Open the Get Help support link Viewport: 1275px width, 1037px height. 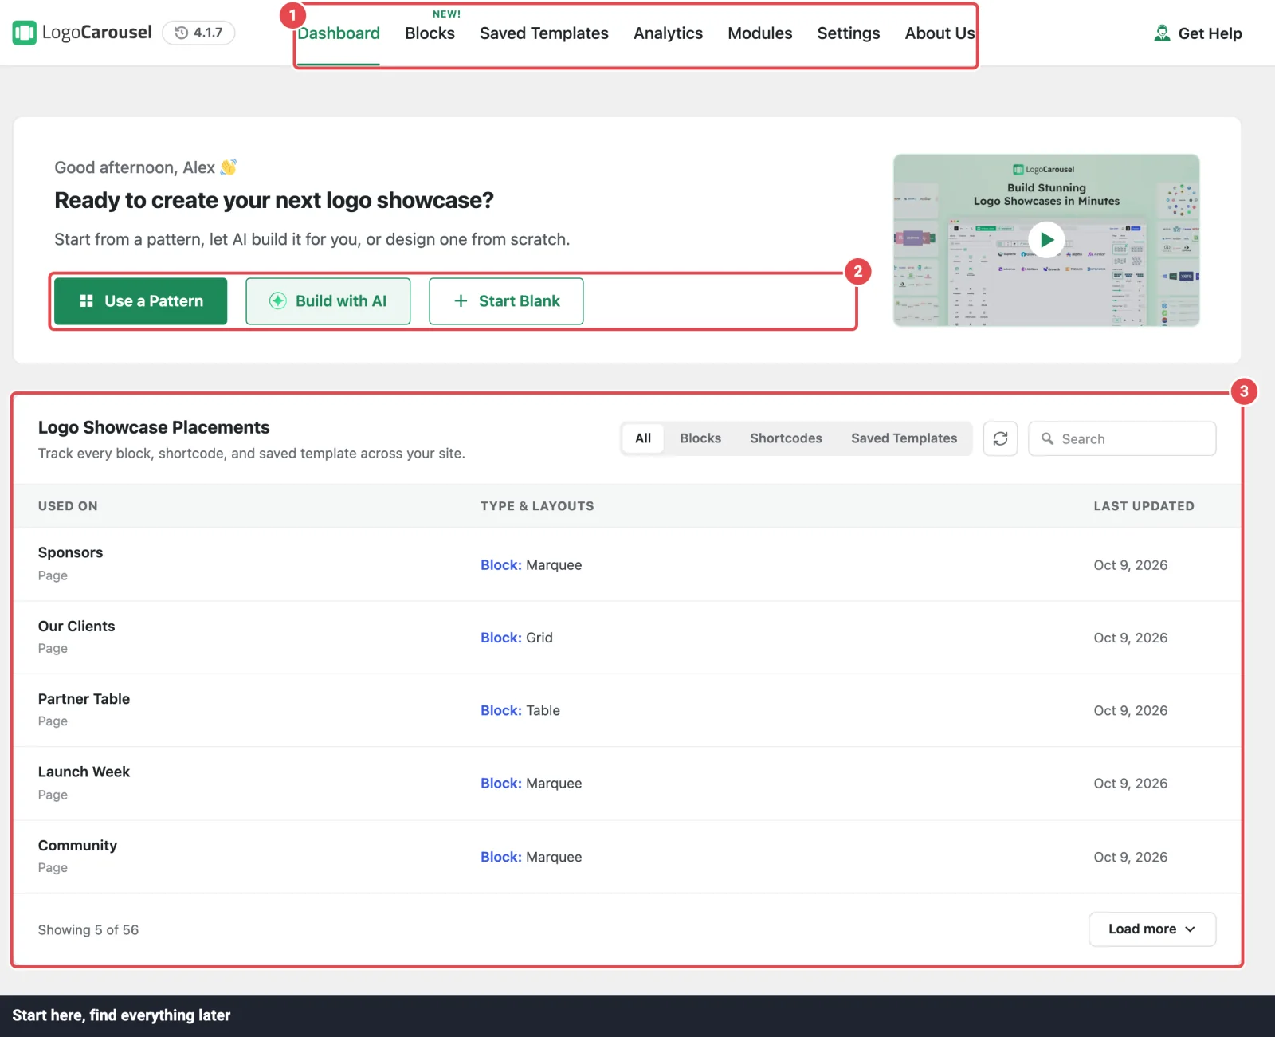point(1198,33)
